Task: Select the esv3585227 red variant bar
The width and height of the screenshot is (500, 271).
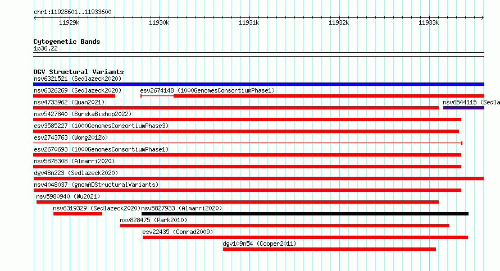Action: coord(246,131)
